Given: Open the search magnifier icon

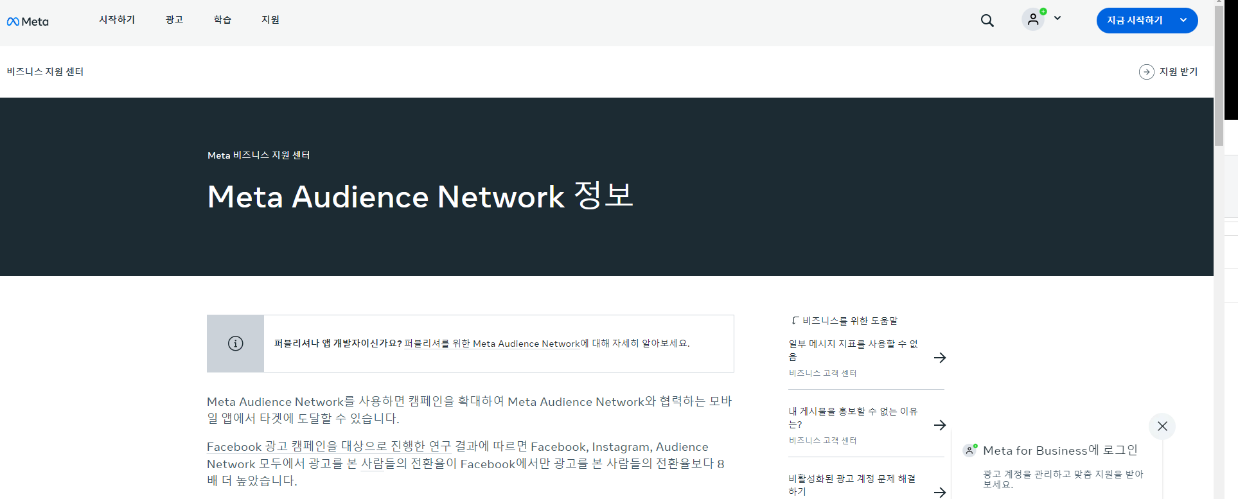Looking at the screenshot, I should tap(987, 21).
